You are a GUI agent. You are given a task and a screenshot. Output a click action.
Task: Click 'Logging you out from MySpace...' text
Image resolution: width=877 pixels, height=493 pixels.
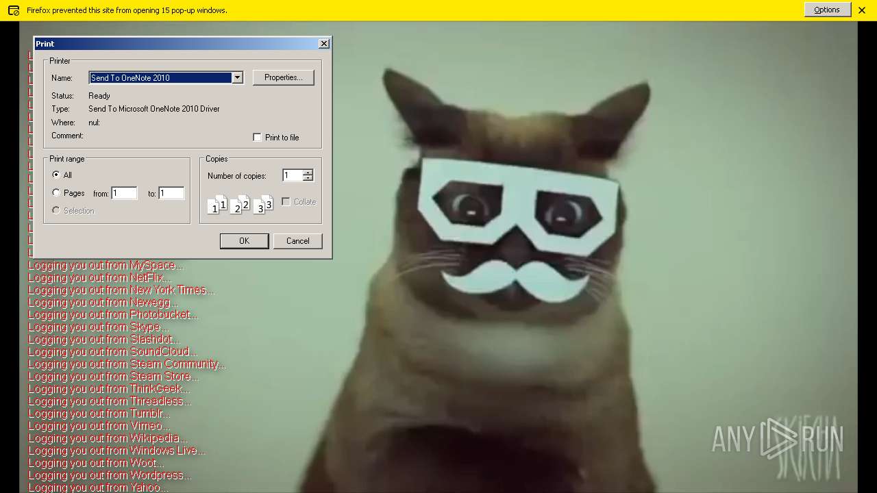coord(106,265)
